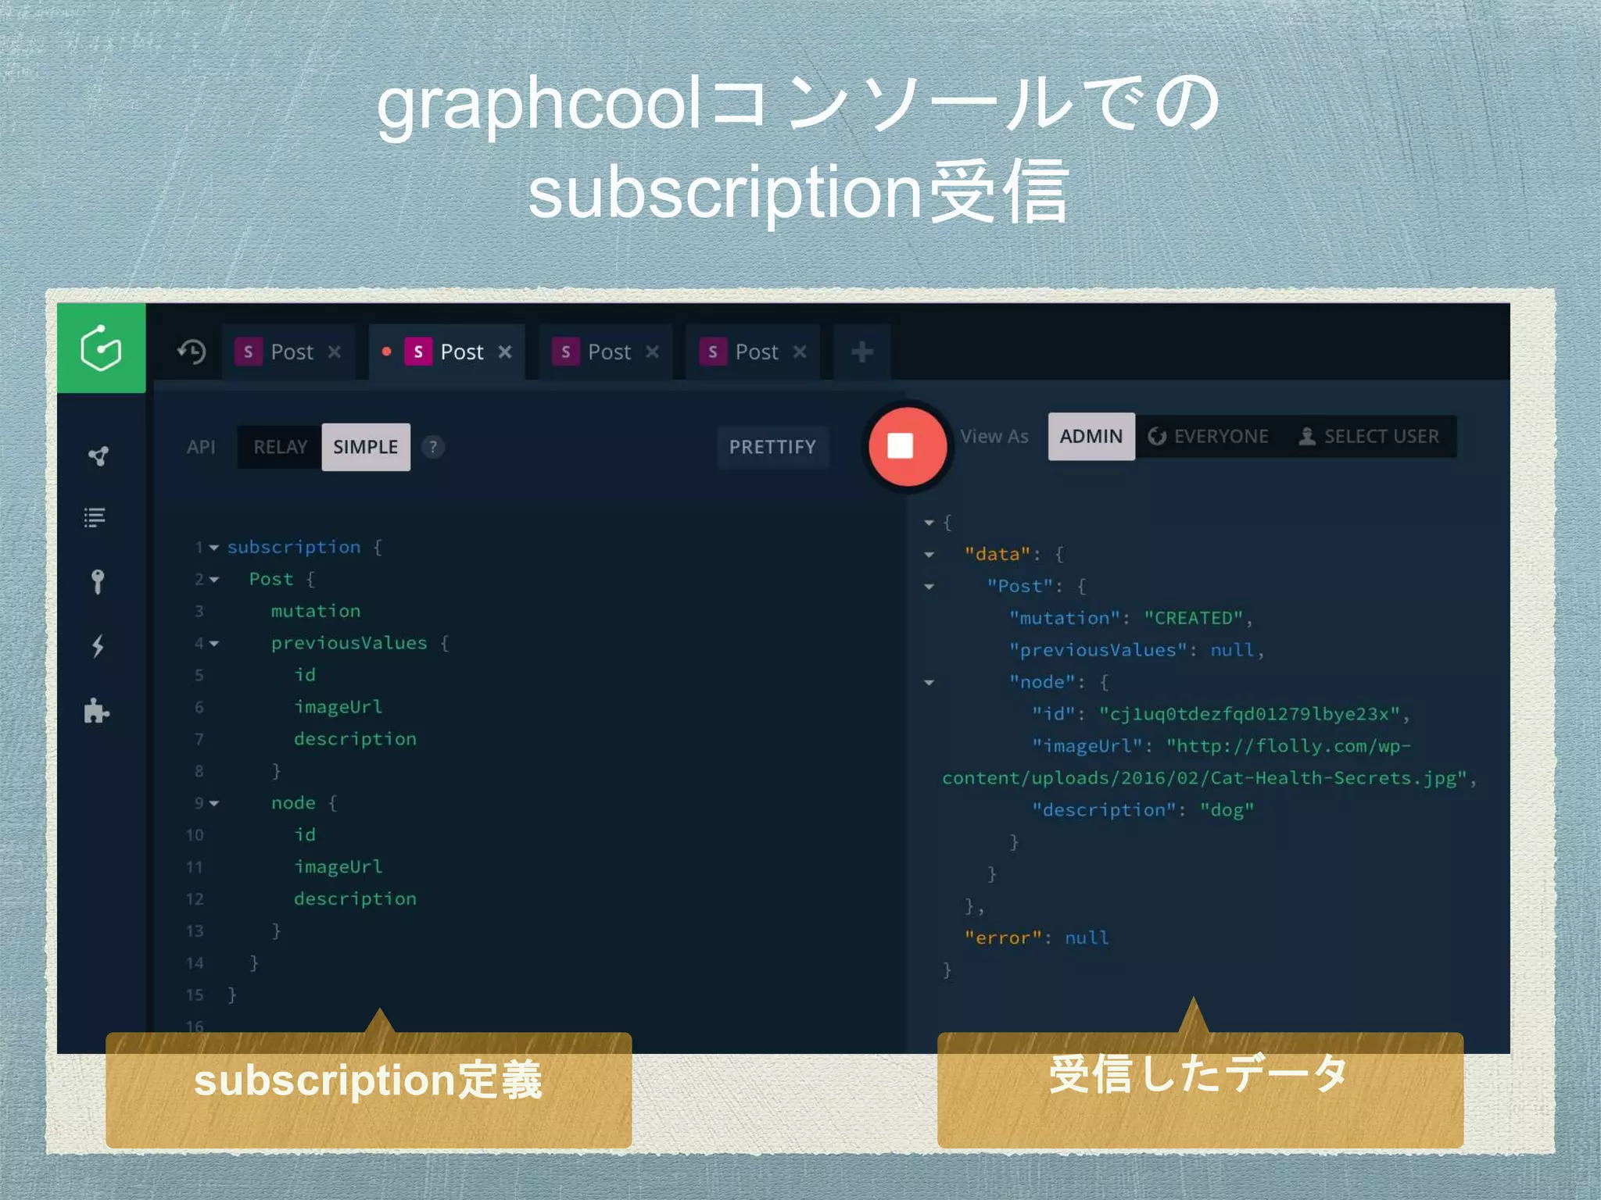Open the integrations puzzle piece icon
Image resolution: width=1601 pixels, height=1200 pixels.
[x=97, y=710]
